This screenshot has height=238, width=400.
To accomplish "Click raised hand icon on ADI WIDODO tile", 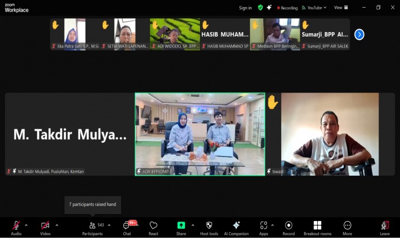I will coord(155,25).
